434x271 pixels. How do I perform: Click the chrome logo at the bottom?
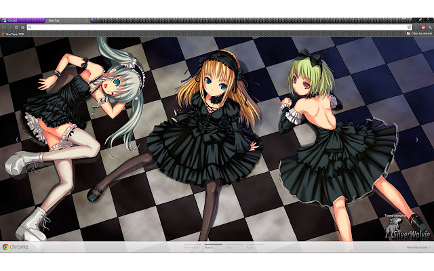pyautogui.click(x=16, y=247)
